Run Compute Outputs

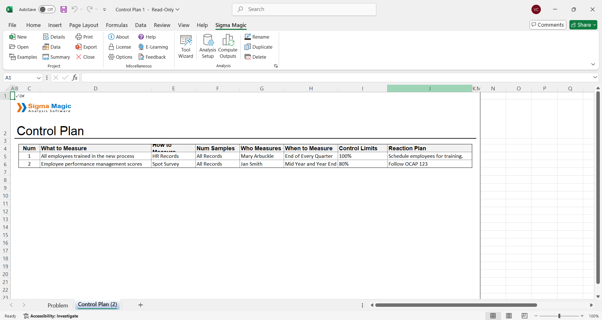228,46
